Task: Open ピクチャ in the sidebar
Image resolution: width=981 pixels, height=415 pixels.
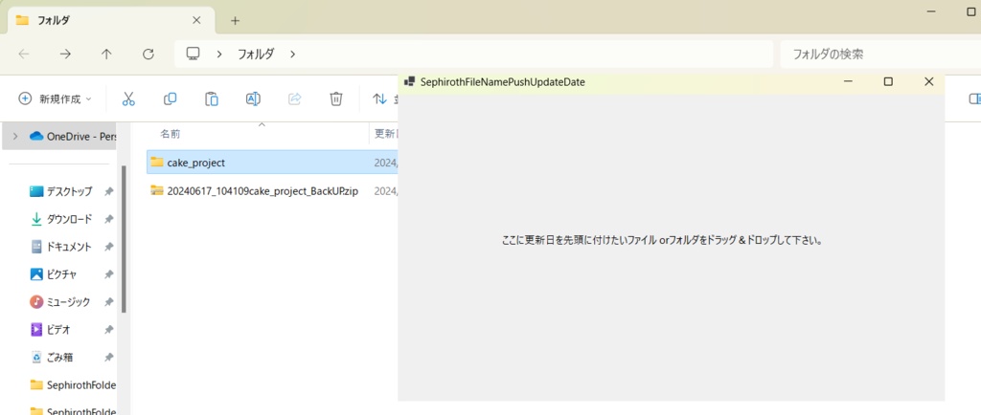Action: (54, 274)
